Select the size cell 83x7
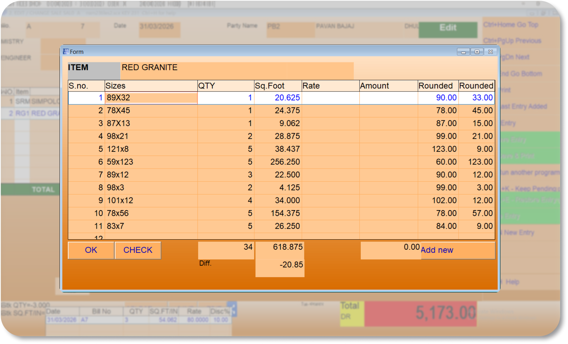568x344 pixels. tap(151, 226)
